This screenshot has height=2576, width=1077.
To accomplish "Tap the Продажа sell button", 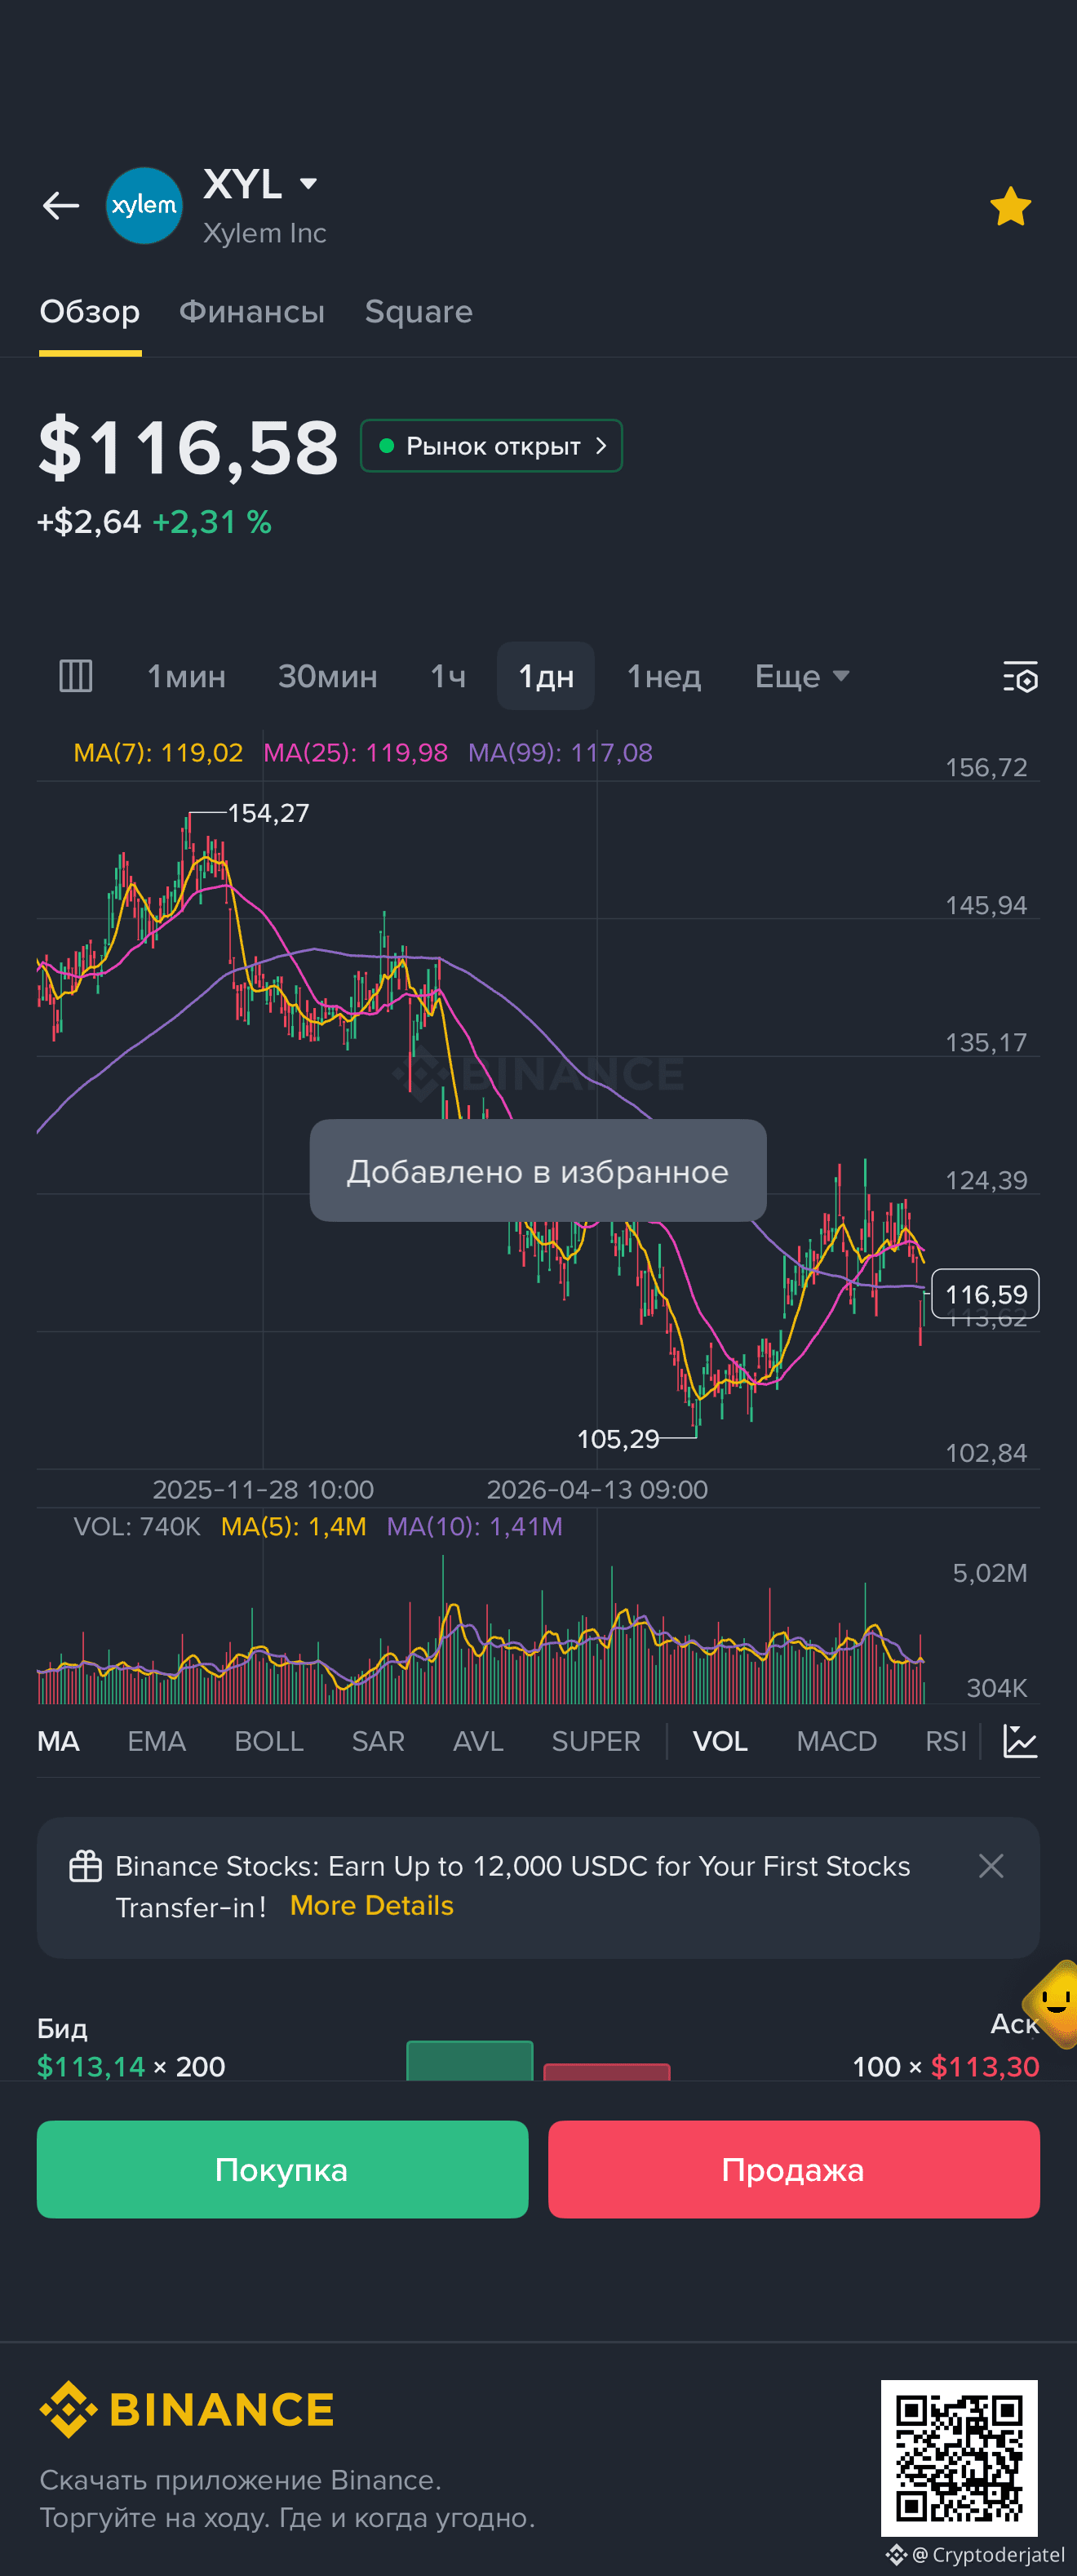I will tap(794, 2169).
